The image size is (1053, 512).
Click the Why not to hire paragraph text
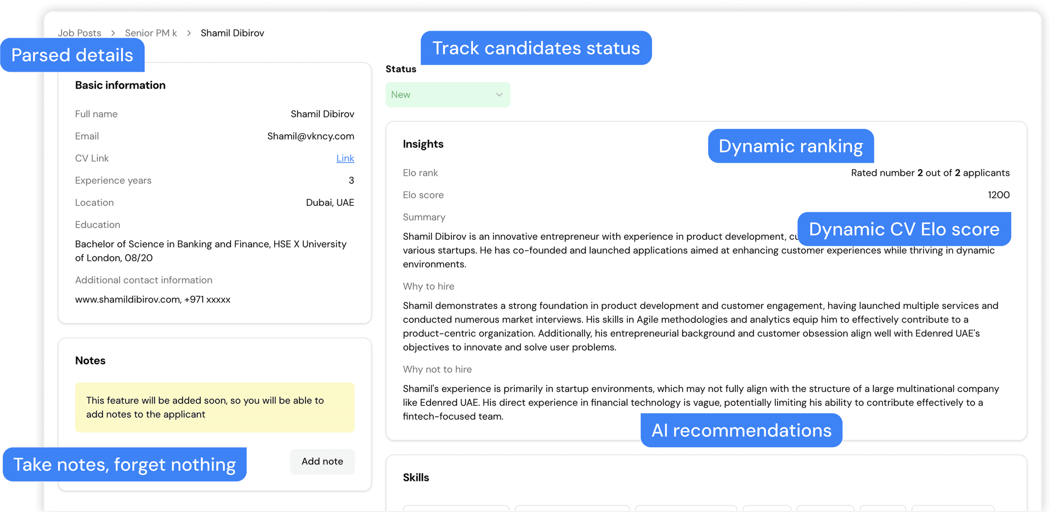tap(701, 402)
